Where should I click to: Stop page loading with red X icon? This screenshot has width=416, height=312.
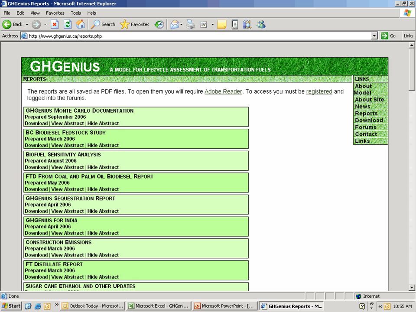coord(55,24)
